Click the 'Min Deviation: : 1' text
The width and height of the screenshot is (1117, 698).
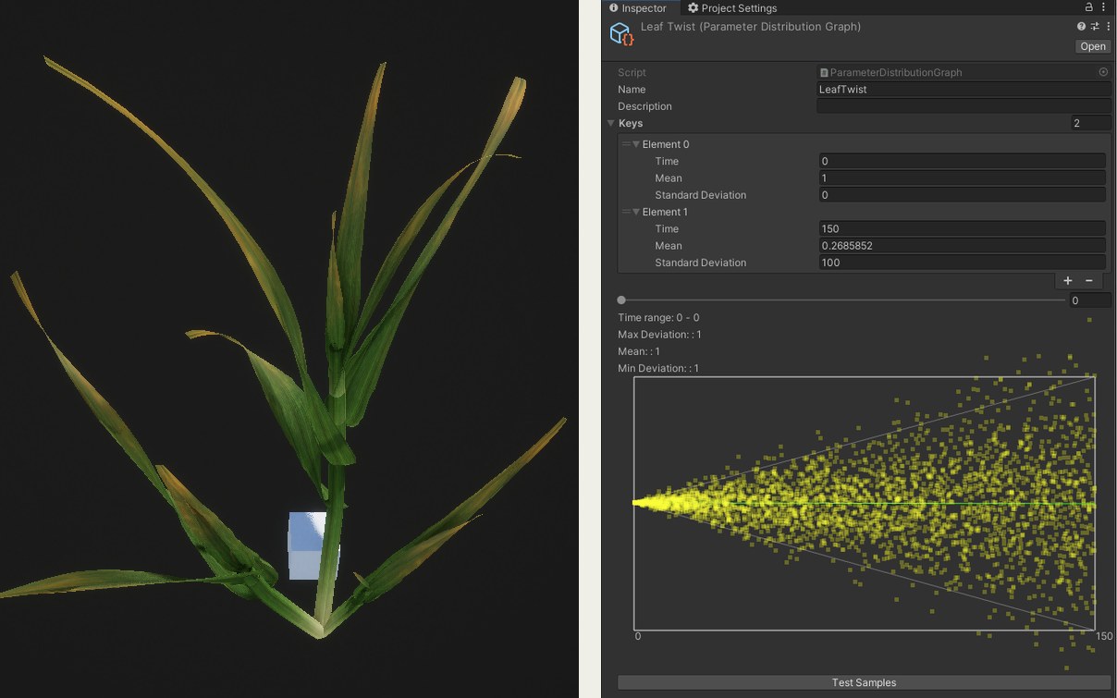coord(658,369)
